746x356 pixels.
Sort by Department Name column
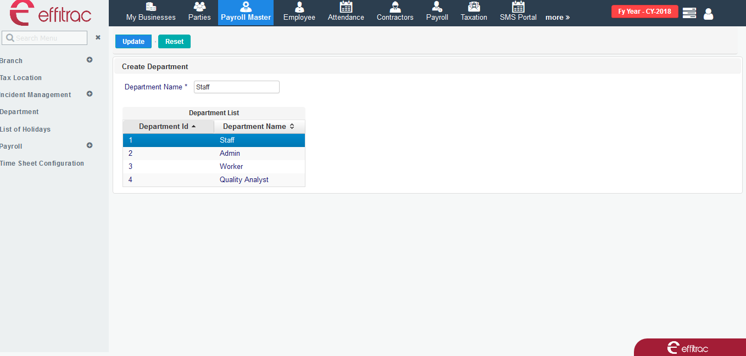pos(259,126)
